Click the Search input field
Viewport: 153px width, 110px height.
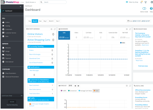click(x=53, y=2)
